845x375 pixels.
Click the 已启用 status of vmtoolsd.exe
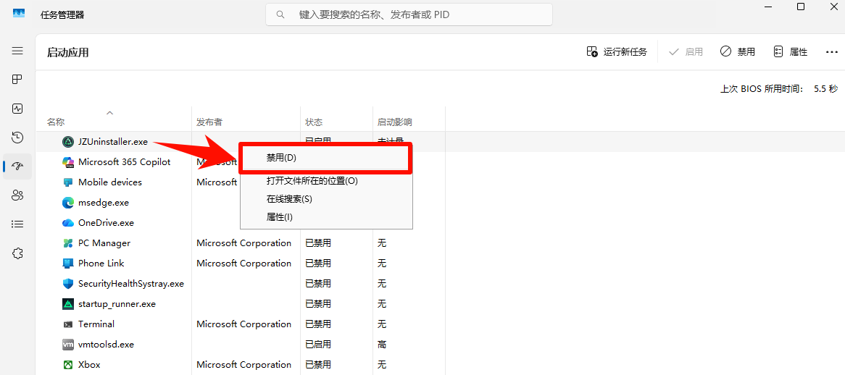point(318,345)
